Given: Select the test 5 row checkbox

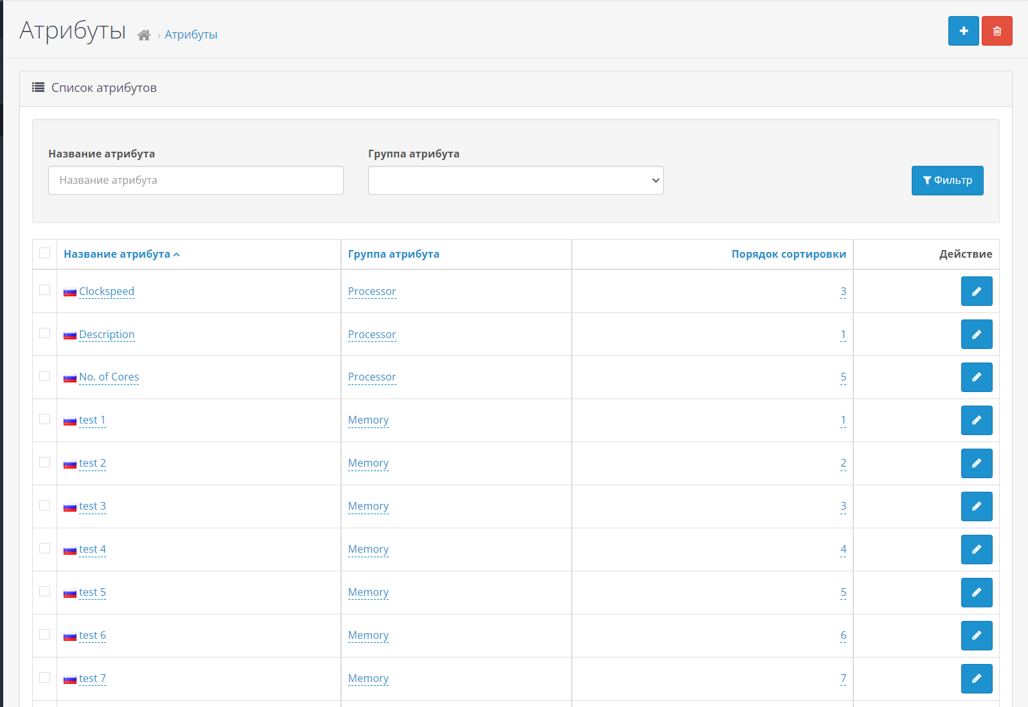Looking at the screenshot, I should pos(44,591).
